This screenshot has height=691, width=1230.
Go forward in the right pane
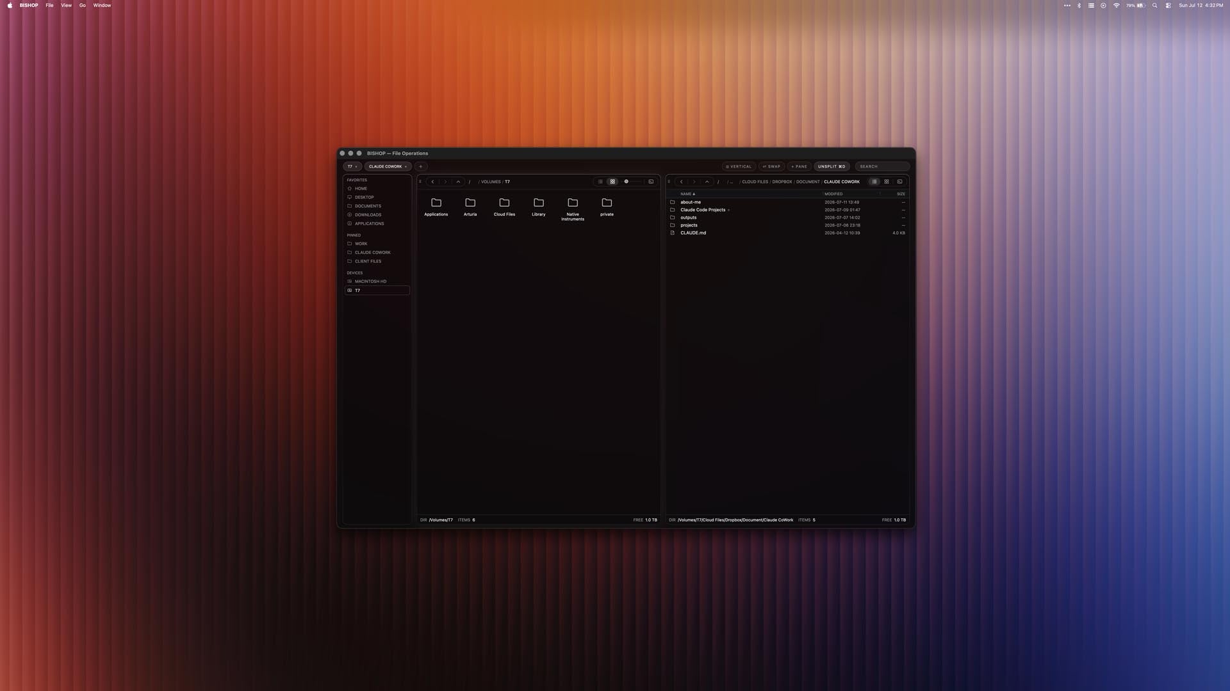click(694, 182)
